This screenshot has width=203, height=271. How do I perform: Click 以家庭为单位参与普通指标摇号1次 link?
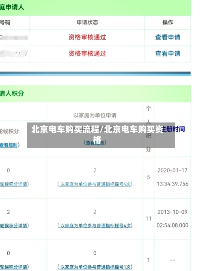click(95, 267)
